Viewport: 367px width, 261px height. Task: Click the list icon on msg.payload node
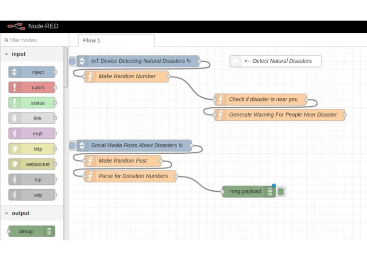coord(270,192)
